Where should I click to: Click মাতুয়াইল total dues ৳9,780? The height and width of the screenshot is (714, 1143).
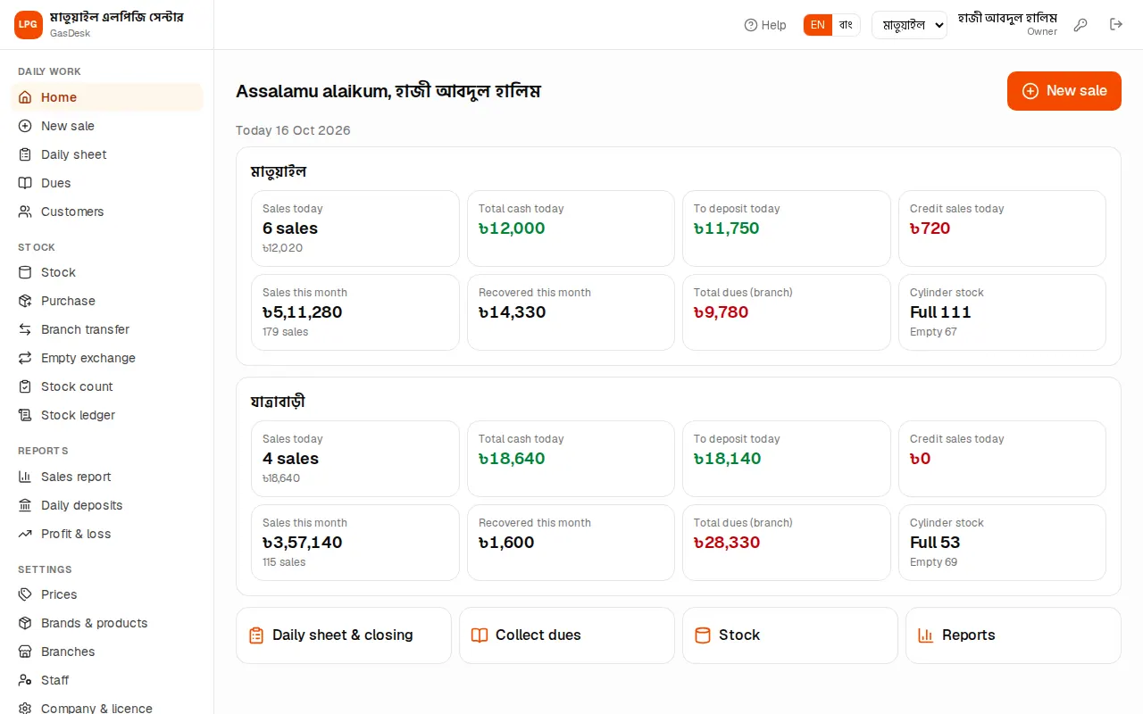(722, 312)
